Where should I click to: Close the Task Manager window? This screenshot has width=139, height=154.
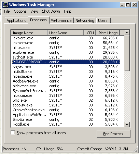click(134, 5)
